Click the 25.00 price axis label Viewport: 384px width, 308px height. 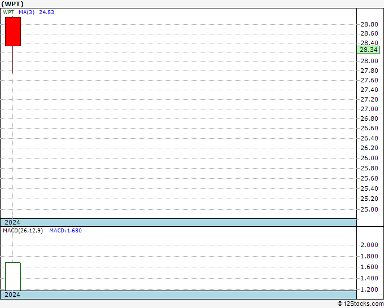point(369,209)
